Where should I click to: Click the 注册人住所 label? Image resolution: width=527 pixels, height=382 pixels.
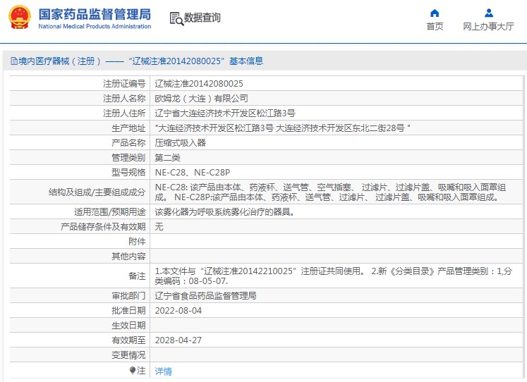[x=124, y=113]
